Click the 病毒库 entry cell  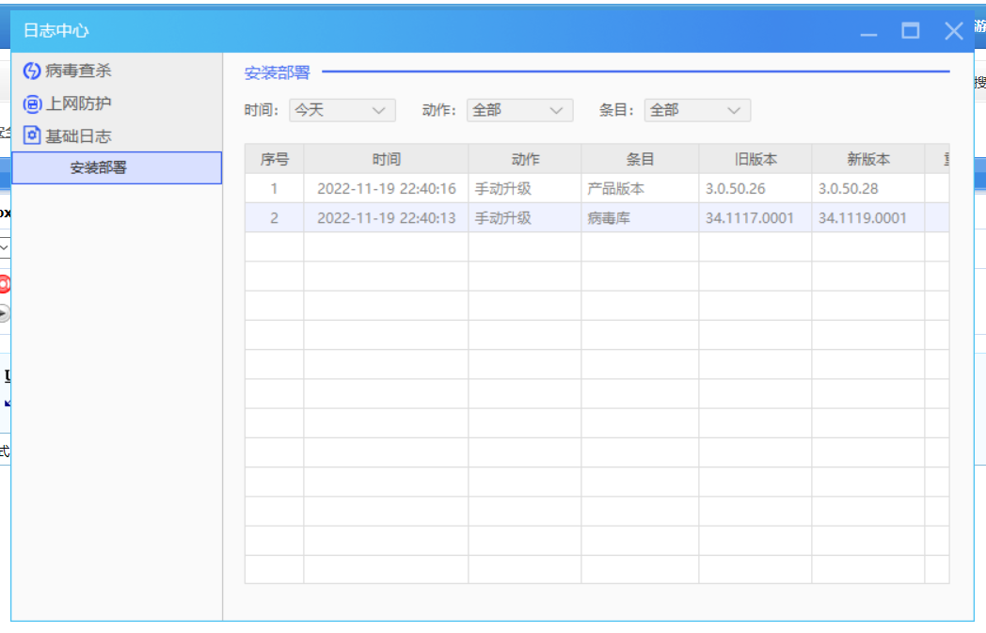pos(640,218)
